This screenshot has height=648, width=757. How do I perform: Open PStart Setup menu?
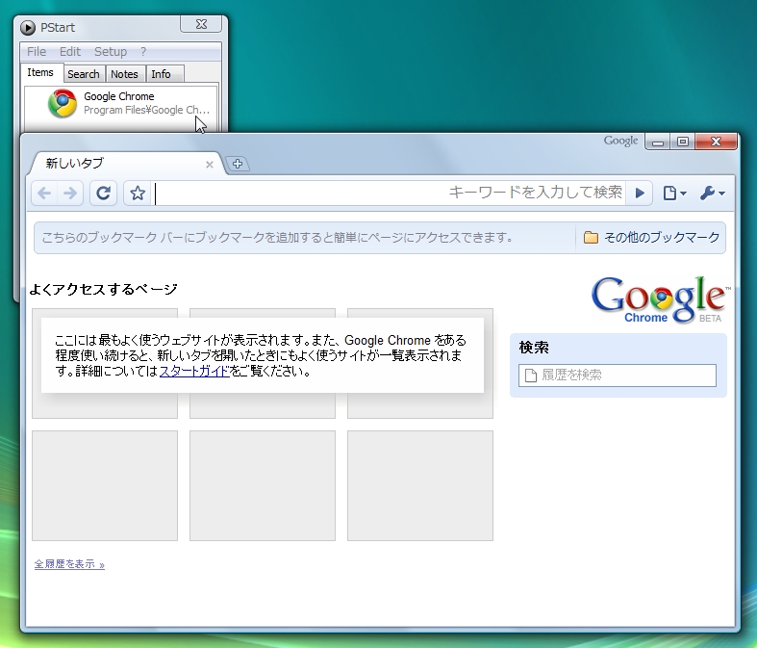pos(111,52)
